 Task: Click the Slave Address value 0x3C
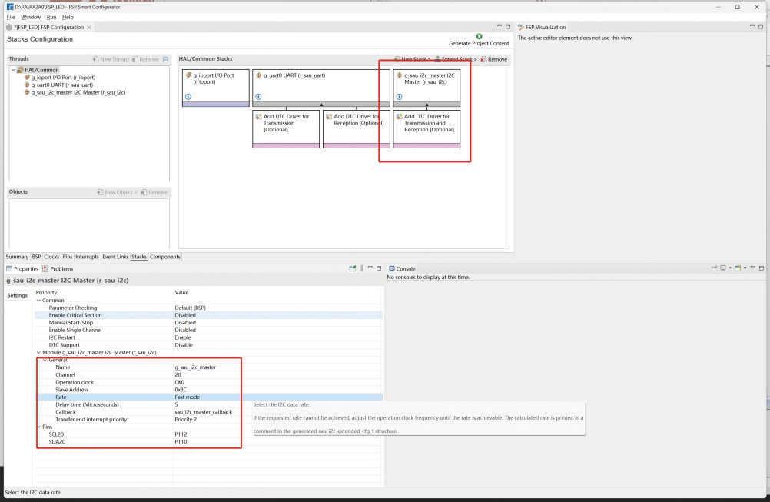(x=181, y=390)
